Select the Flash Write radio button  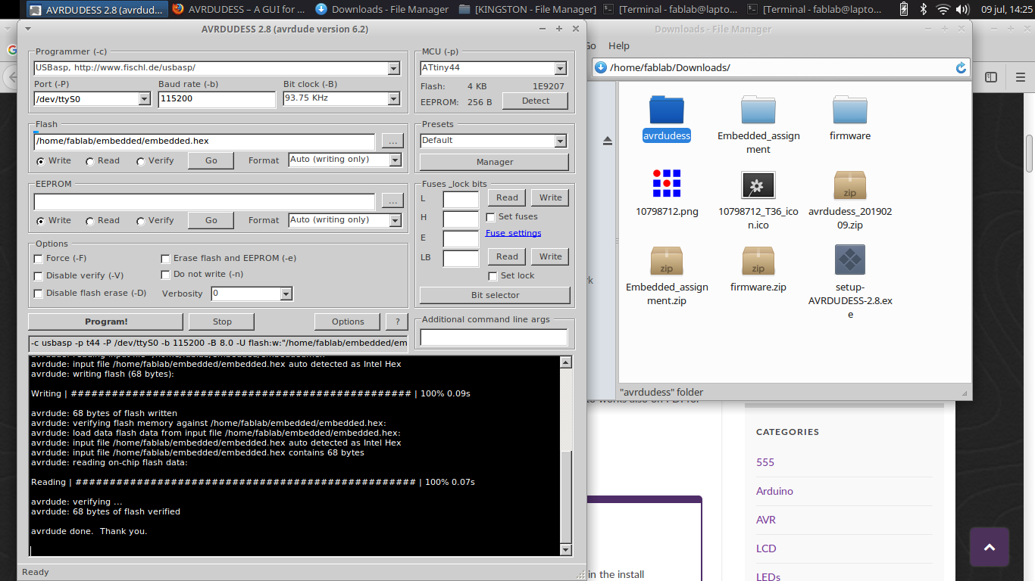(40, 161)
